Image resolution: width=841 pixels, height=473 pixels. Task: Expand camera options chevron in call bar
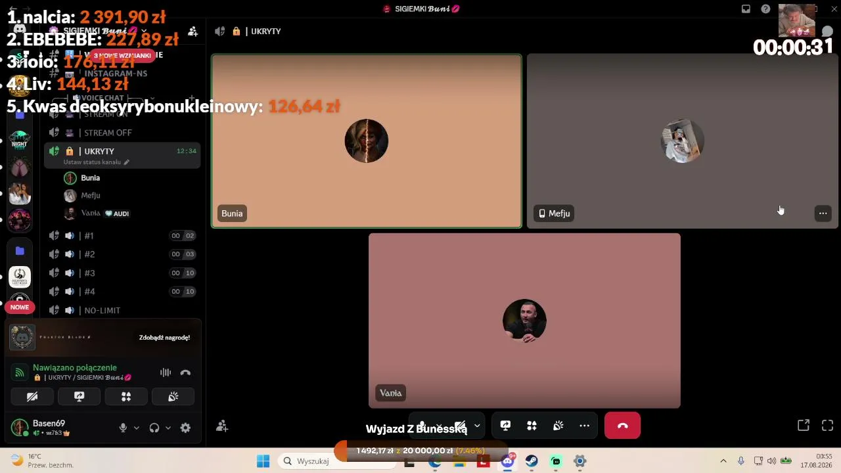click(x=477, y=426)
